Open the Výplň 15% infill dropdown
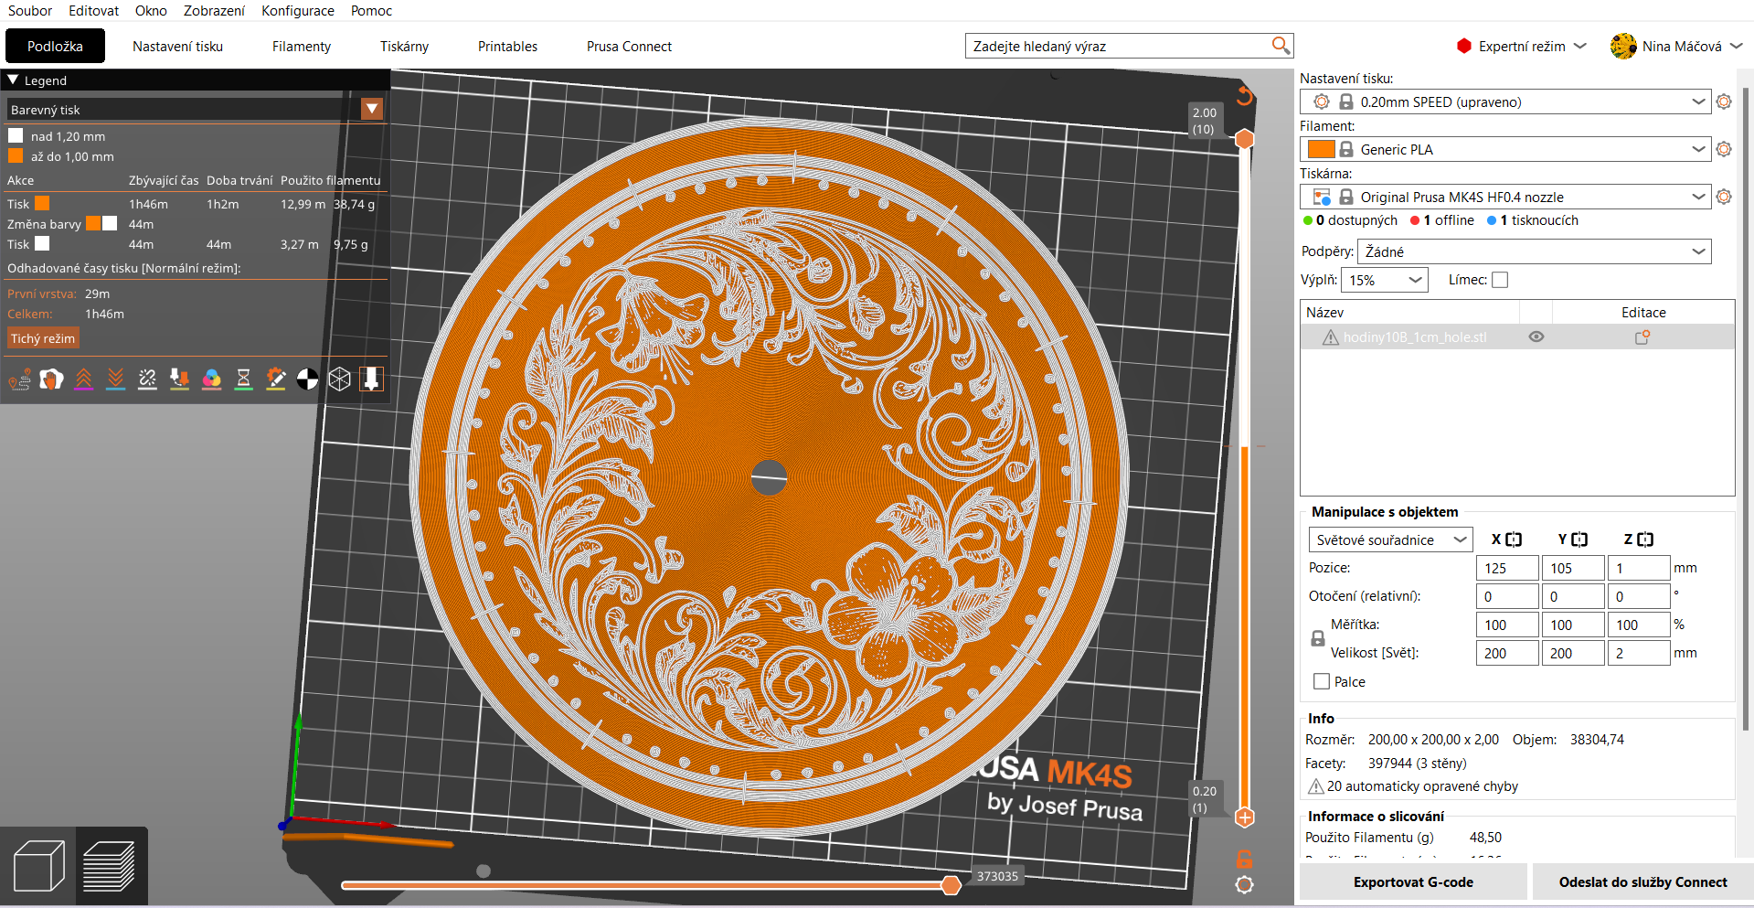 pyautogui.click(x=1385, y=280)
